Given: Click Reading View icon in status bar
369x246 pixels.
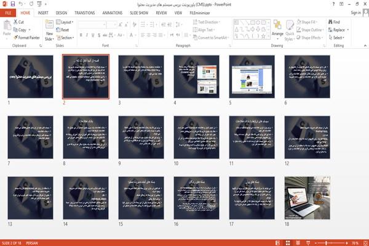Looking at the screenshot, I should pyautogui.click(x=298, y=243).
